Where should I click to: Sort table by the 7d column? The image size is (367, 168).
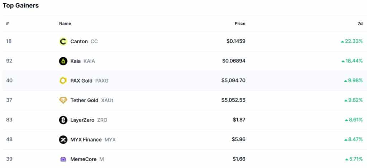(360, 24)
